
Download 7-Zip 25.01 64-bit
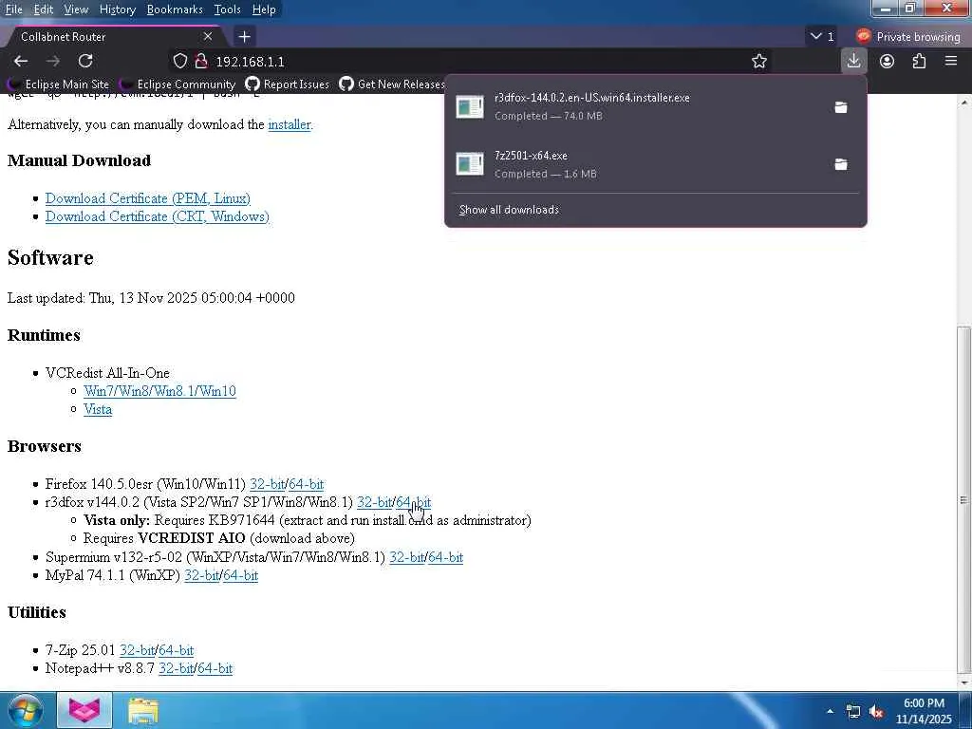click(x=176, y=650)
